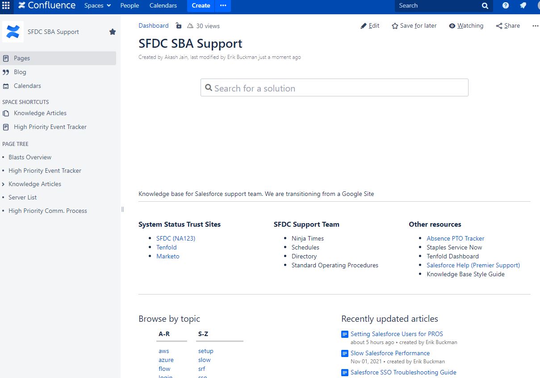Open Server List in page tree
540x378 pixels.
(23, 197)
